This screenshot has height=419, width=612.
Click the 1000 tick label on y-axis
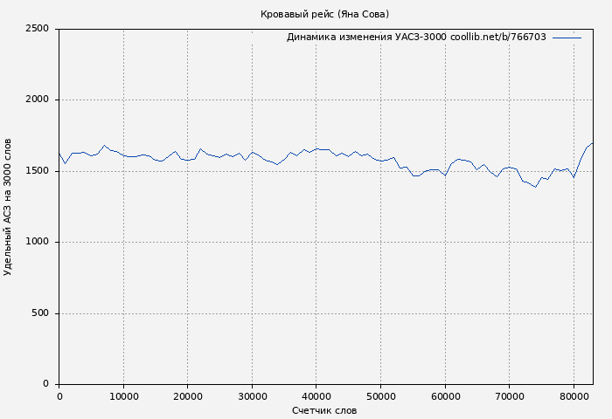(x=37, y=243)
